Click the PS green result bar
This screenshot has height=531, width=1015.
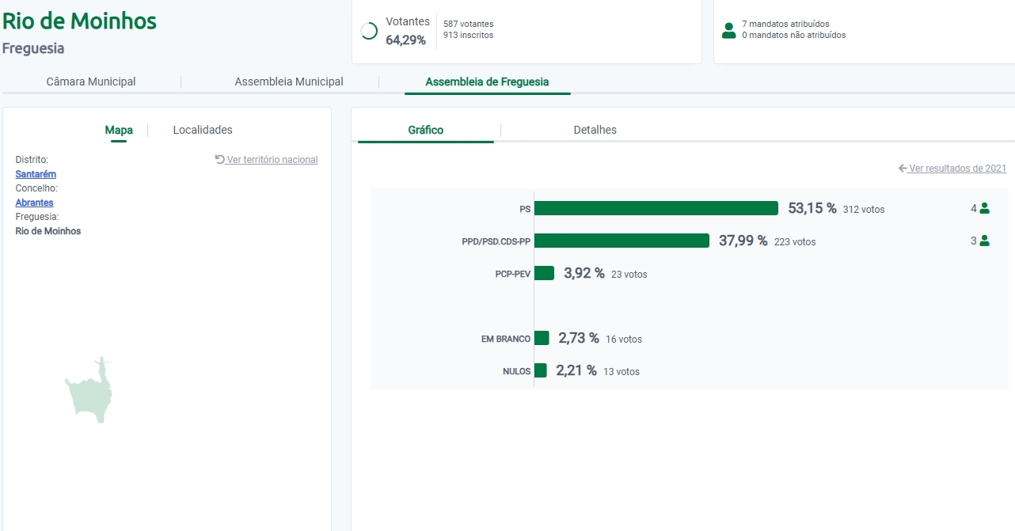pyautogui.click(x=656, y=208)
